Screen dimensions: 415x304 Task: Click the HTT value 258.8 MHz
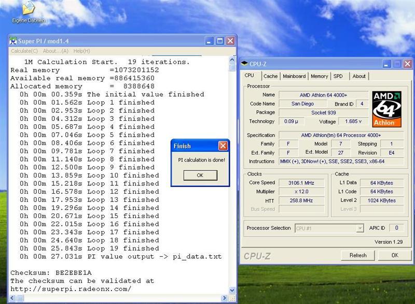pos(301,200)
